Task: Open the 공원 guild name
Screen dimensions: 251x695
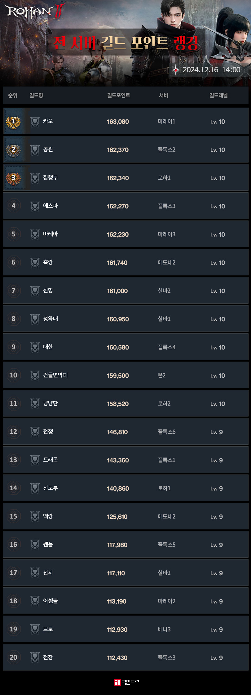Action: click(x=48, y=149)
